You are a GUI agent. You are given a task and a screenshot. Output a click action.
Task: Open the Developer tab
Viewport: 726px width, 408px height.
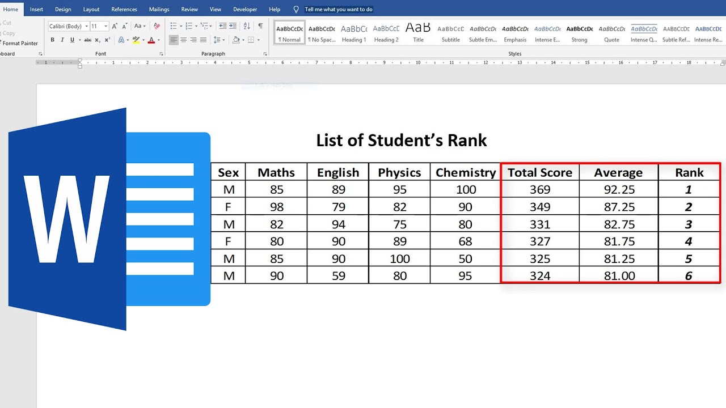click(x=245, y=10)
